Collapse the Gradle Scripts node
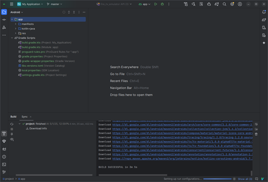Viewport: 268px width, 182px height. [12, 38]
